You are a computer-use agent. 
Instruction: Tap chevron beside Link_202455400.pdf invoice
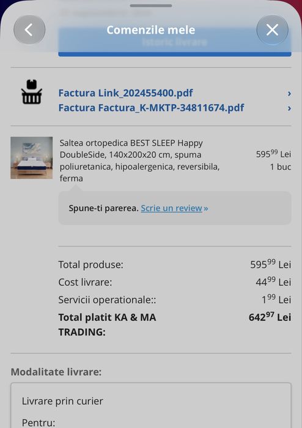(289, 94)
